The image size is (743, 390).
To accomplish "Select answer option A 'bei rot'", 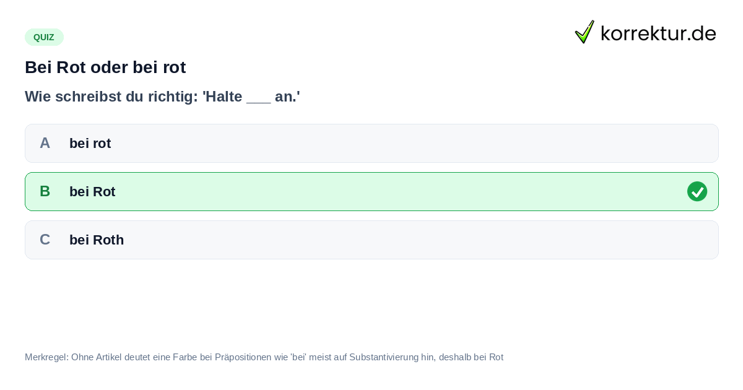I will (371, 143).
